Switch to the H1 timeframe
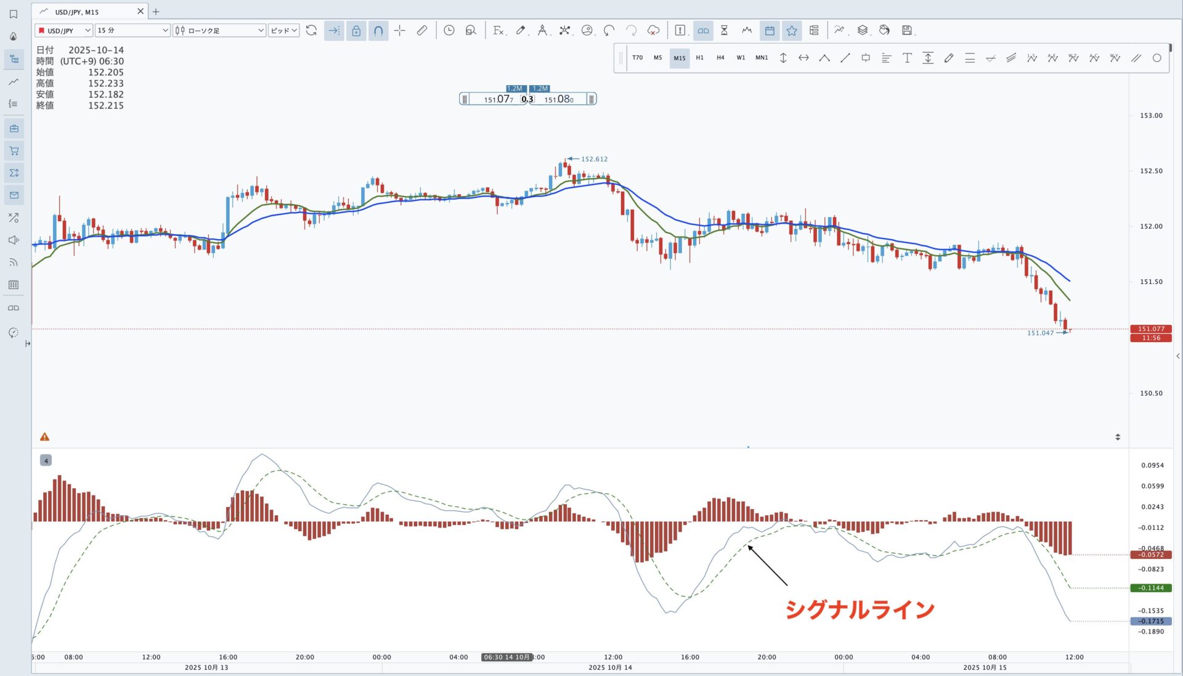1183x676 pixels. pyautogui.click(x=699, y=58)
